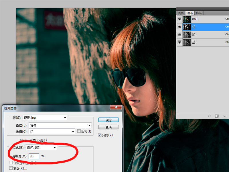
Task: Open the 图层(L) layer dropdown
Action: click(x=60, y=125)
